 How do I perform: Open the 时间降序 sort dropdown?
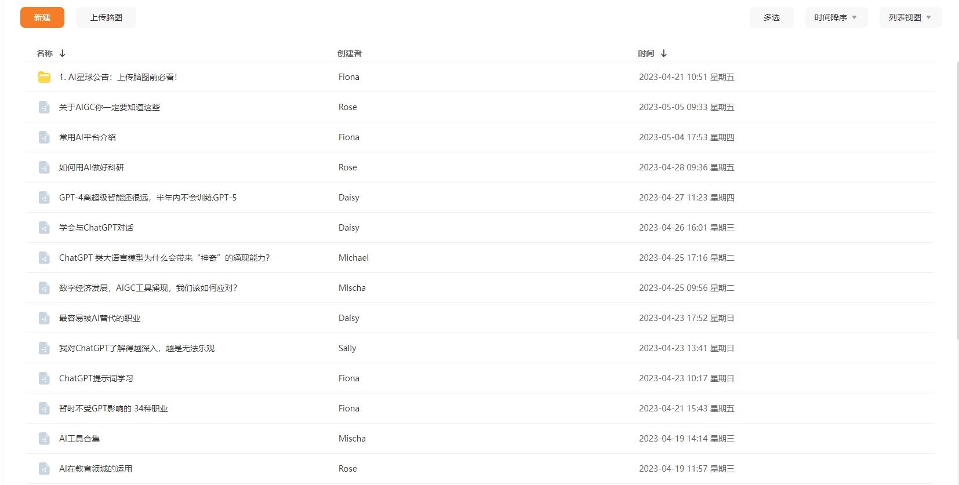(x=836, y=17)
